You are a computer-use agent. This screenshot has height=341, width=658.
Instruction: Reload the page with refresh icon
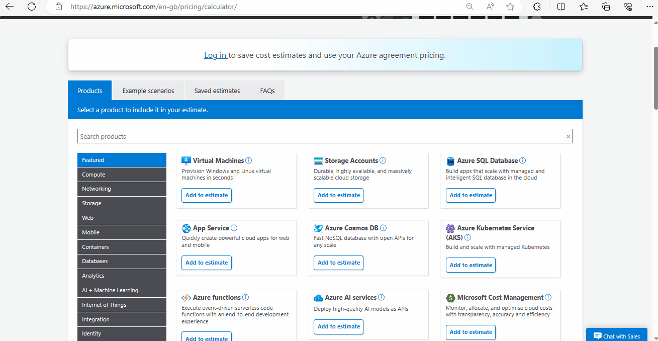pos(32,7)
